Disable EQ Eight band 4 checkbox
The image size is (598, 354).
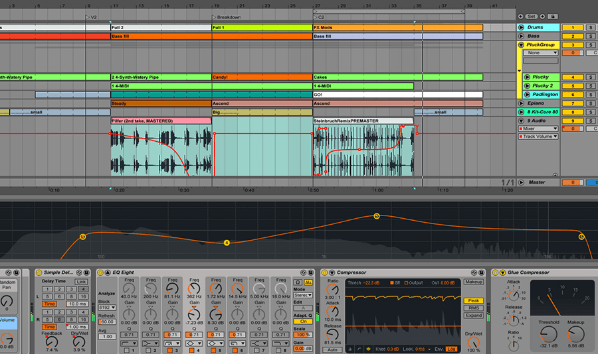(191, 350)
